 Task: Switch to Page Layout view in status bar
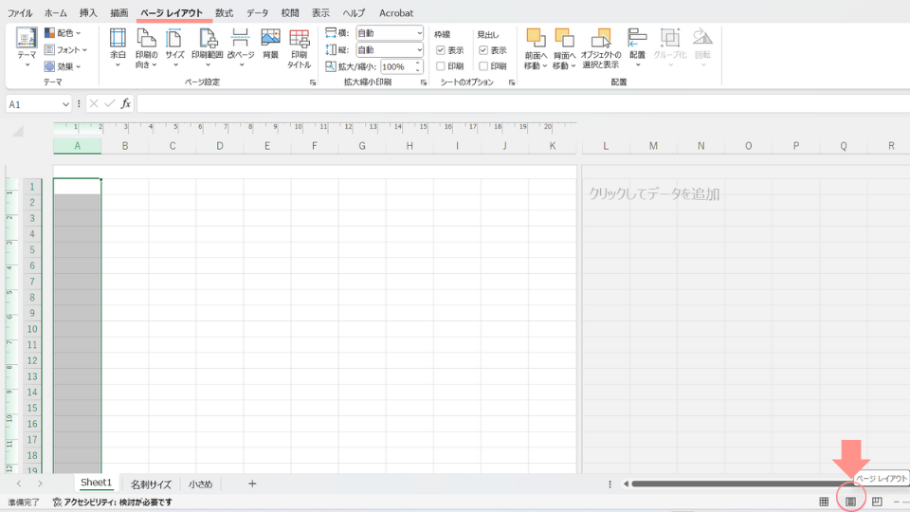pyautogui.click(x=850, y=502)
